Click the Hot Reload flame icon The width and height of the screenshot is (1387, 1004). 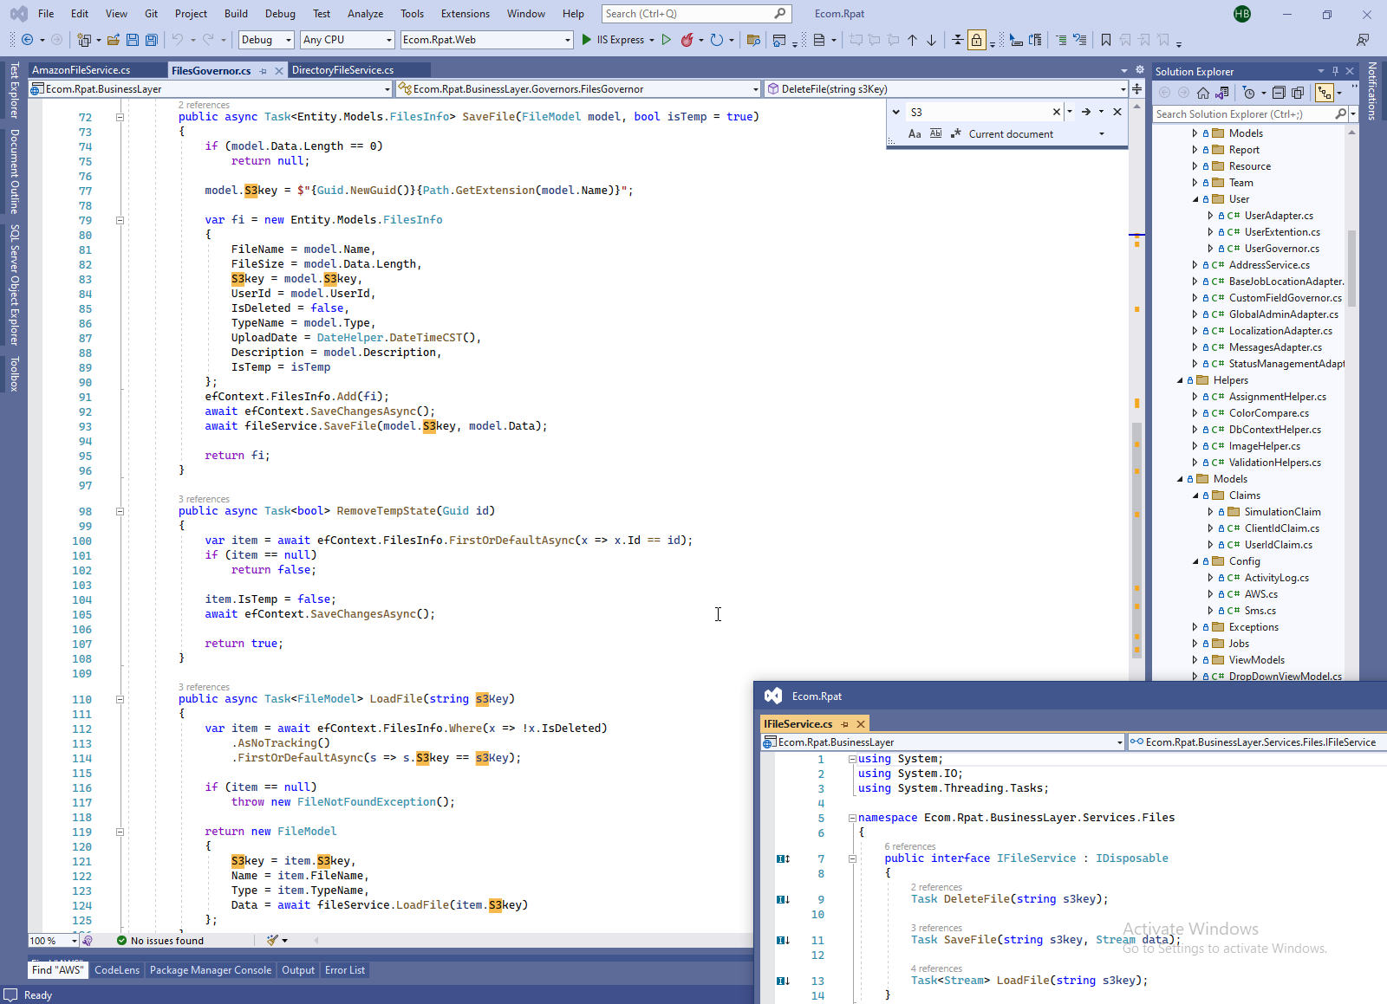[687, 40]
